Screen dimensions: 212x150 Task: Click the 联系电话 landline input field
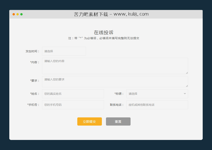pyautogui.click(x=157, y=105)
